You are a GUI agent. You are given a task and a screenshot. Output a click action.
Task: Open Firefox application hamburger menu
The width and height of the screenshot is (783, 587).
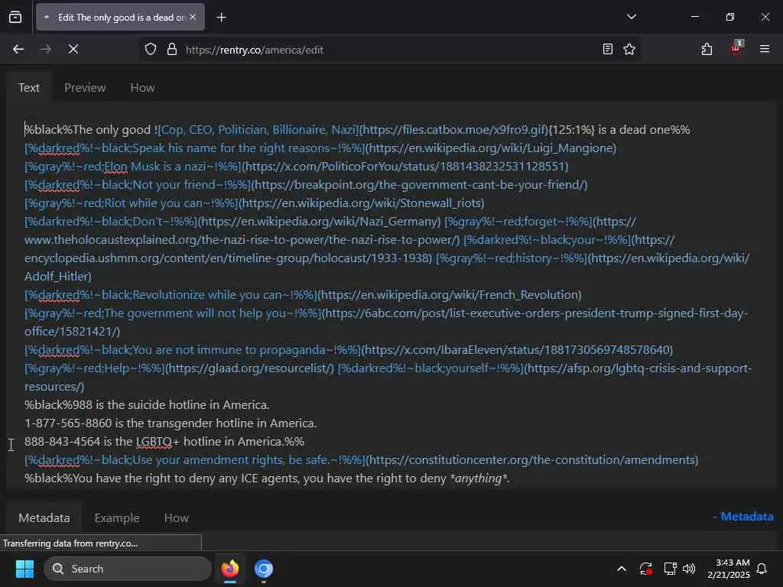pos(765,49)
